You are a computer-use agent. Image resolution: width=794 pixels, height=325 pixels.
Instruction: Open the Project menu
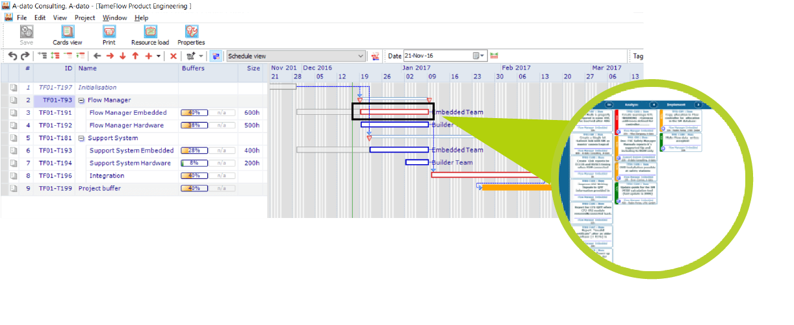coord(84,18)
